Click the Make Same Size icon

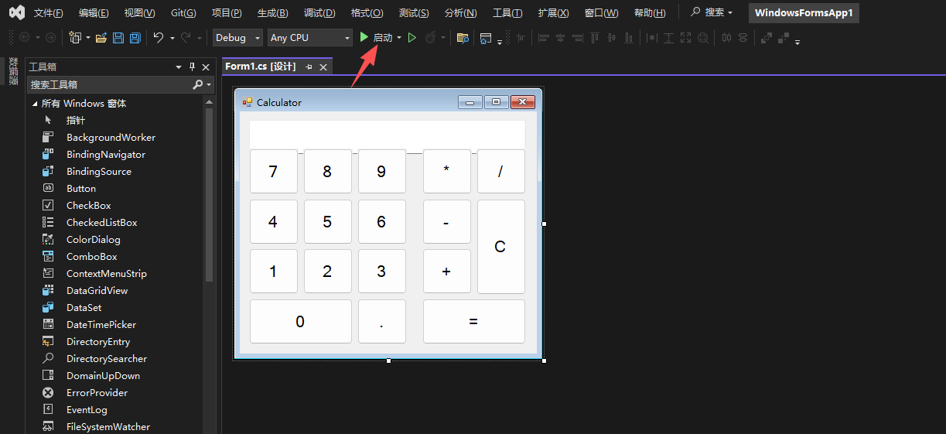pos(685,37)
